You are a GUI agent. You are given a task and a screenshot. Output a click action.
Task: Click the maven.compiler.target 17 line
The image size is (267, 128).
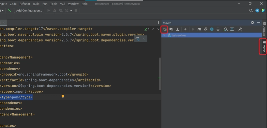pos(46,29)
